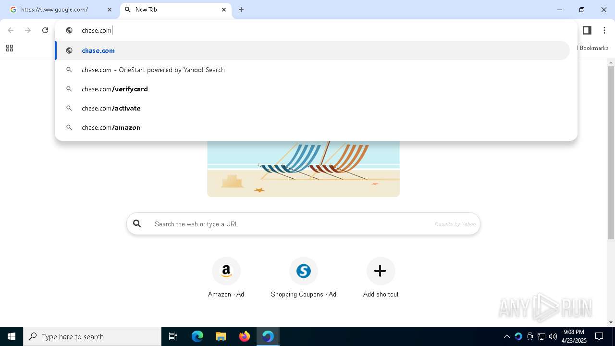Click the beach chairs illustration
The width and height of the screenshot is (615, 346).
[303, 168]
